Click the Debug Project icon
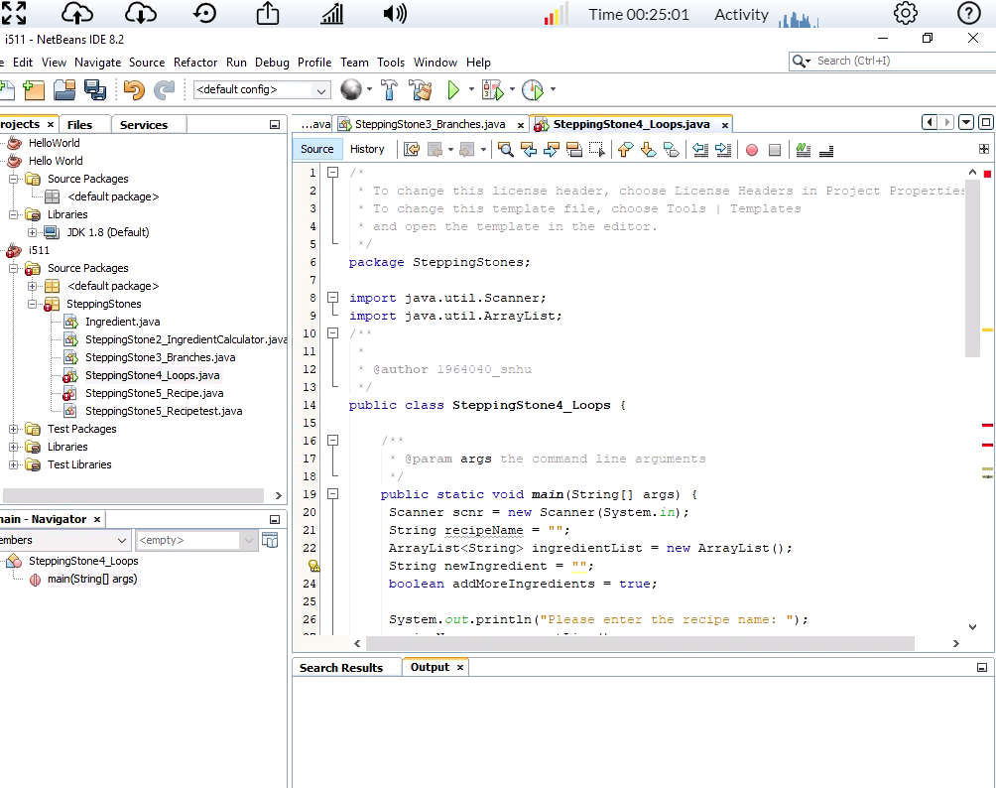 pyautogui.click(x=492, y=90)
